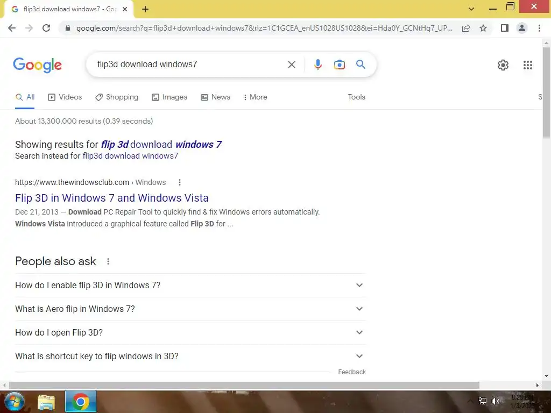The height and width of the screenshot is (413, 551).
Task: Submit the search with the magnifier
Action: tap(361, 65)
